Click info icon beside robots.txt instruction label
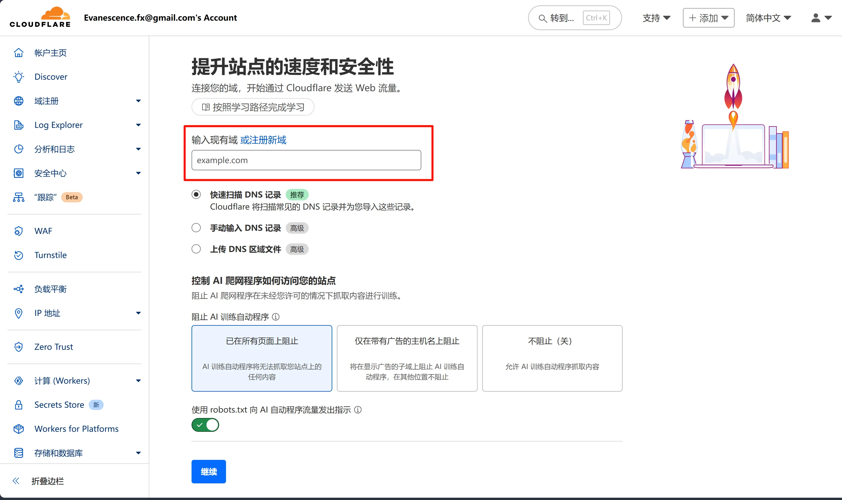 [x=358, y=410]
